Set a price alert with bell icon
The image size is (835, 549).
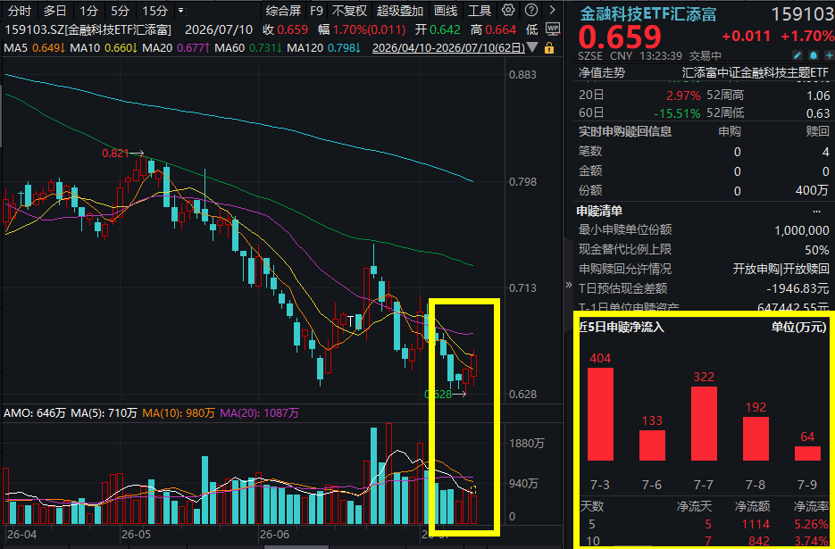[814, 55]
